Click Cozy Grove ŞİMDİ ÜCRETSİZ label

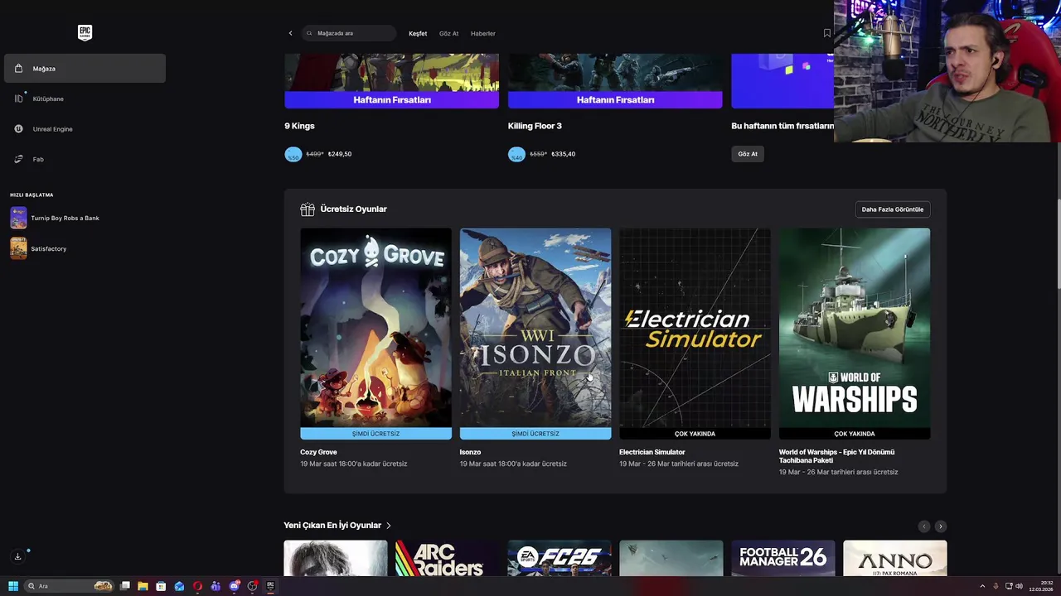point(375,434)
